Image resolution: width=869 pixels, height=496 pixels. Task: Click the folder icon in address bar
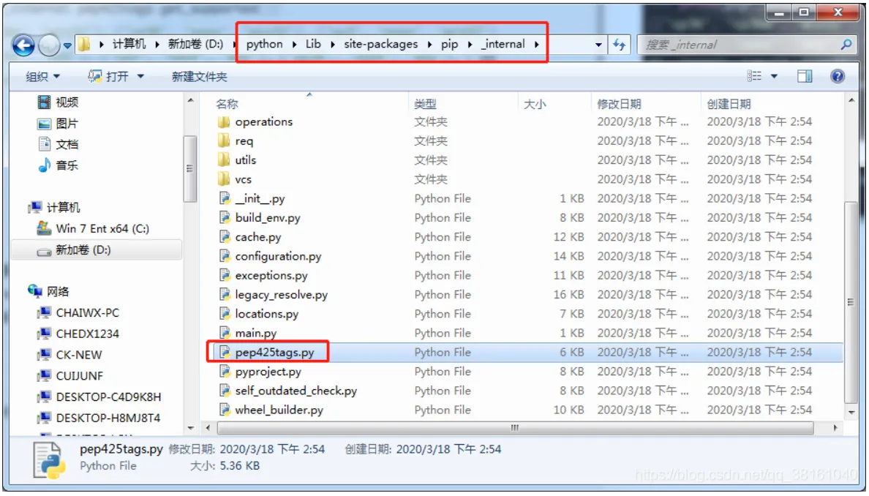pos(84,45)
